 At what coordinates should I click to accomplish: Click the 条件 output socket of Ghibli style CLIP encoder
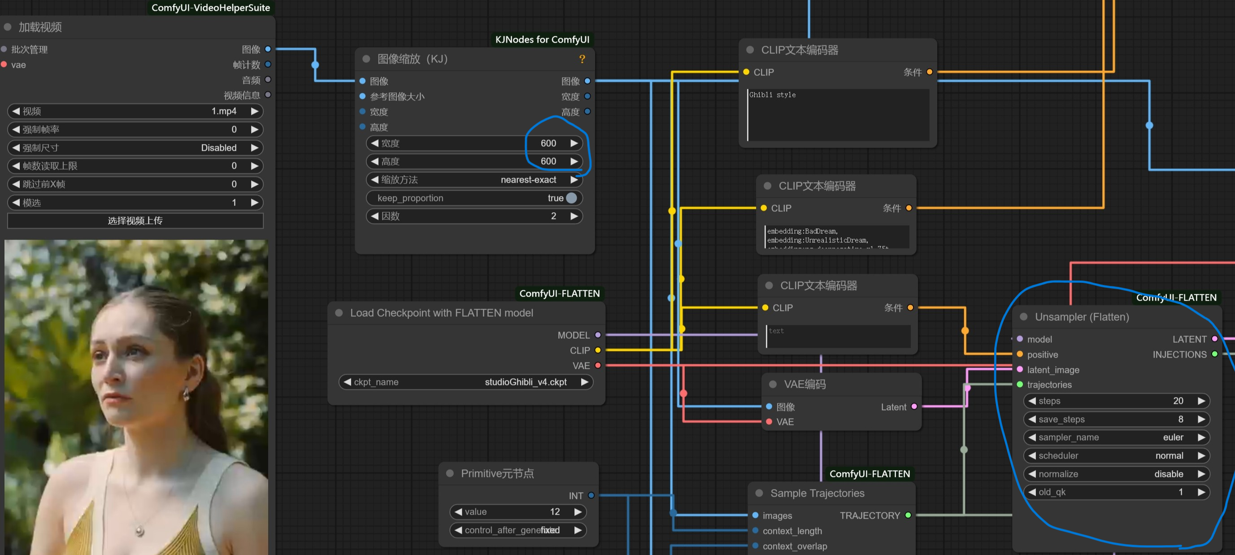(930, 72)
